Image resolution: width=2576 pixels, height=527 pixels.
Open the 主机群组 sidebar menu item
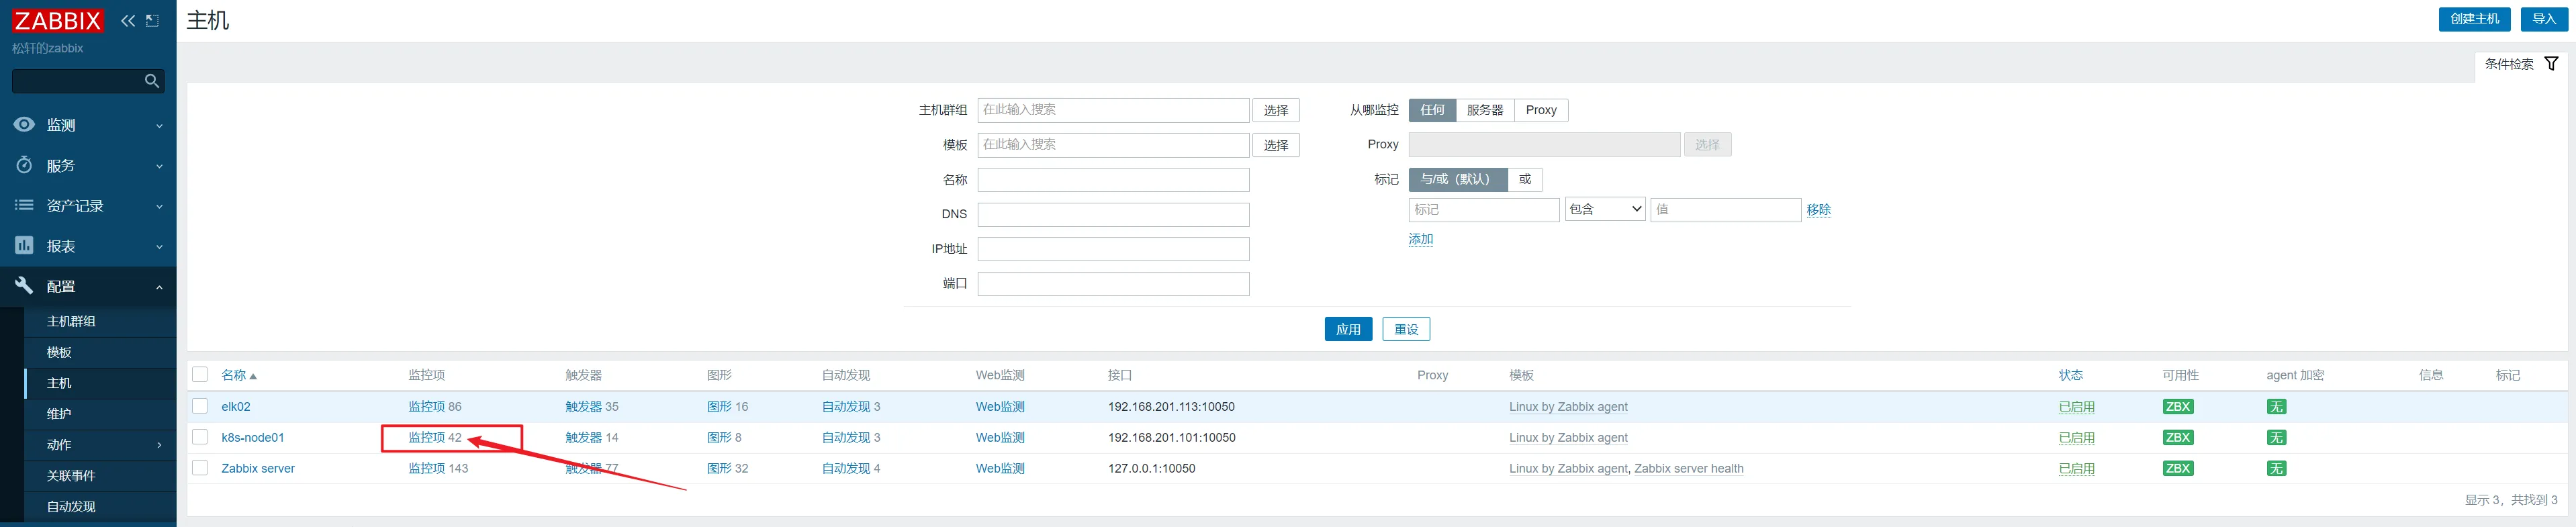71,321
